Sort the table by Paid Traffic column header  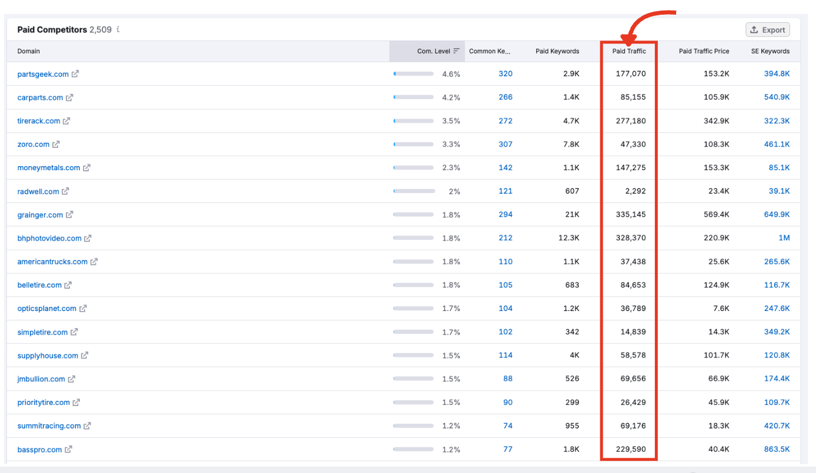click(x=629, y=51)
